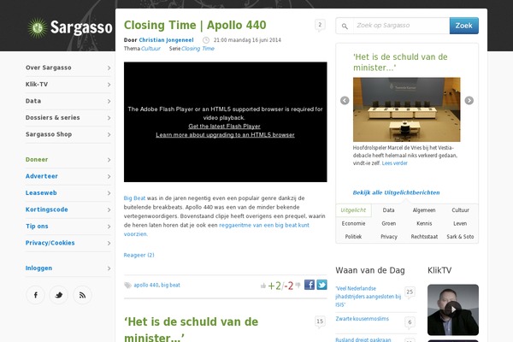
Task: Select the Algemeen category tab
Action: pyautogui.click(x=424, y=210)
